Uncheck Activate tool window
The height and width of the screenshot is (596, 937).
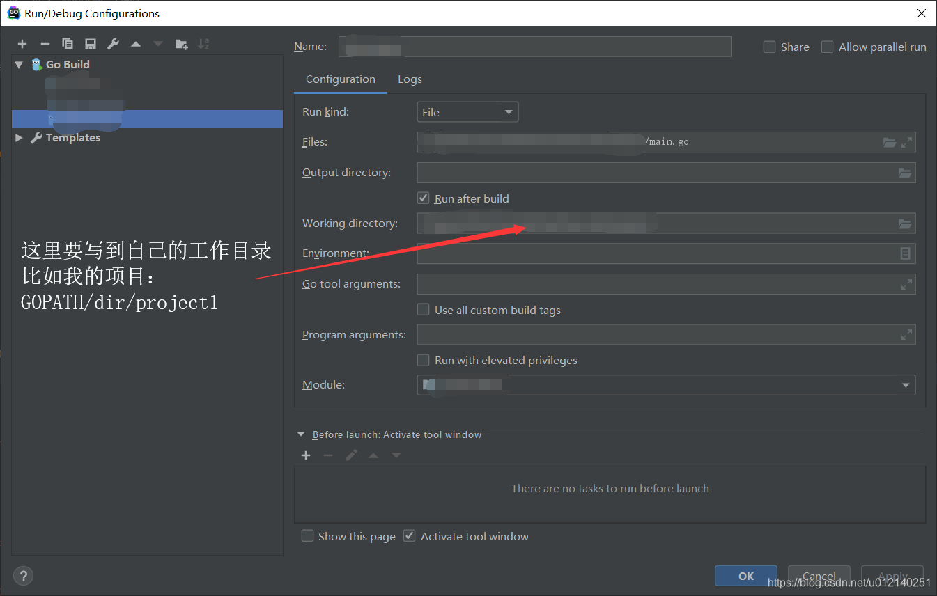point(410,536)
